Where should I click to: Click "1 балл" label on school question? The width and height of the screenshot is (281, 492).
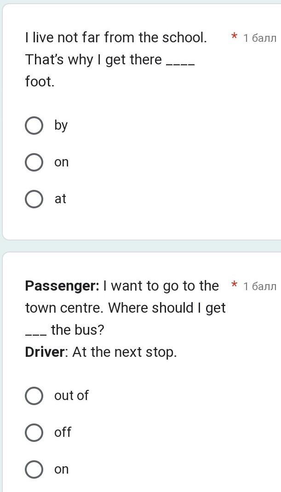coord(260,38)
